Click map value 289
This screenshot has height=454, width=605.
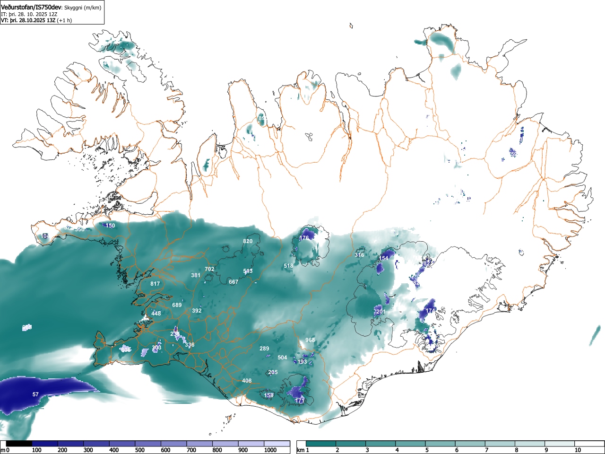(x=264, y=349)
